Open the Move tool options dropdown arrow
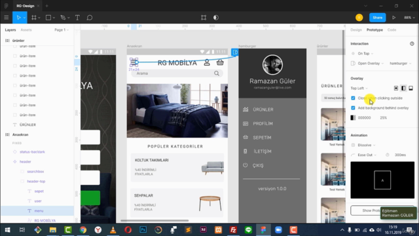This screenshot has width=419, height=236. click(x=24, y=18)
